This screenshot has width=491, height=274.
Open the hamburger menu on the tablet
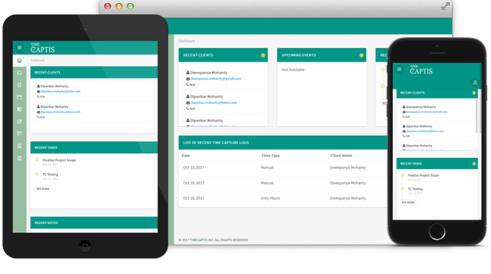20,47
